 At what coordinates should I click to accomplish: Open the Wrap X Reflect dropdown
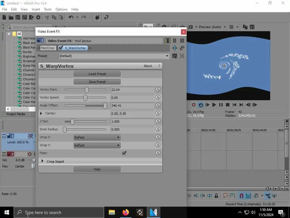pyautogui.click(x=97, y=137)
